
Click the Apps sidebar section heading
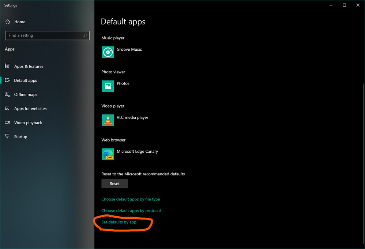10,49
